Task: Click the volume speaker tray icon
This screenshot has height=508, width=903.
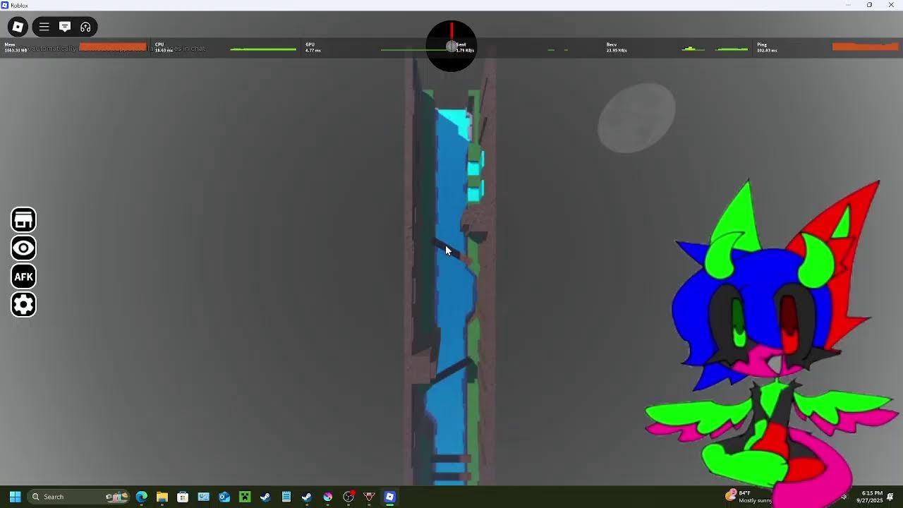Action: tap(844, 497)
